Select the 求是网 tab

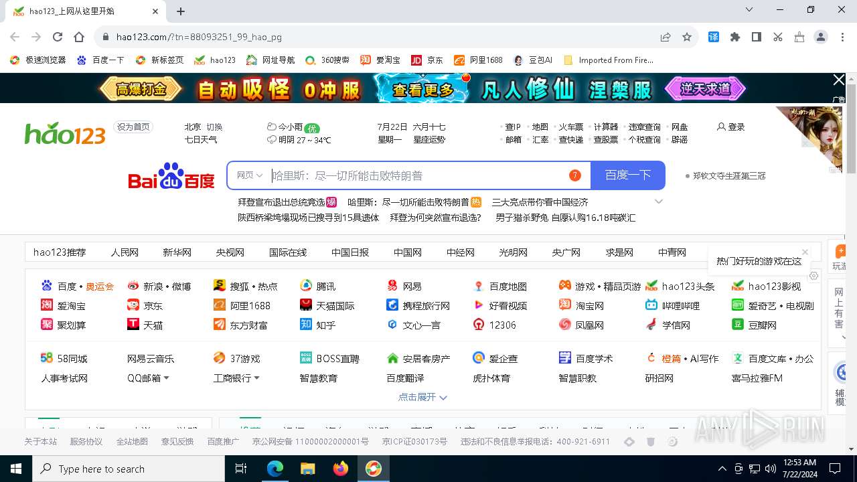tap(619, 252)
